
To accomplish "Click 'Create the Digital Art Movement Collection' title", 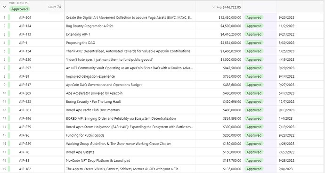I will pyautogui.click(x=129, y=17).
